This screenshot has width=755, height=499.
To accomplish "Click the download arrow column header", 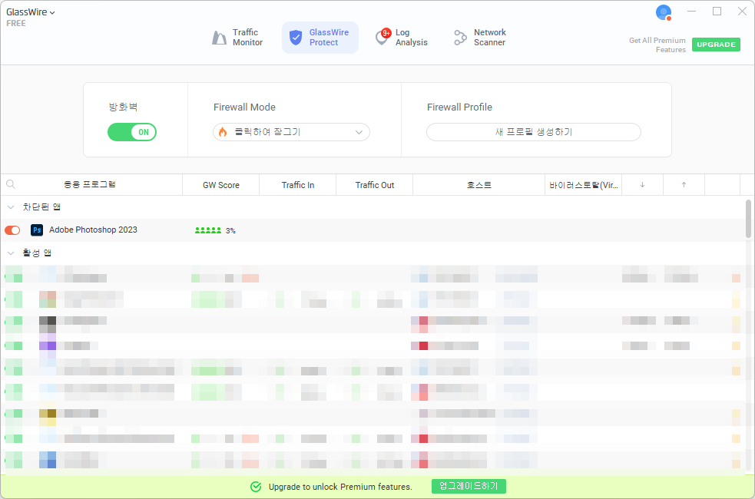I will pyautogui.click(x=642, y=185).
